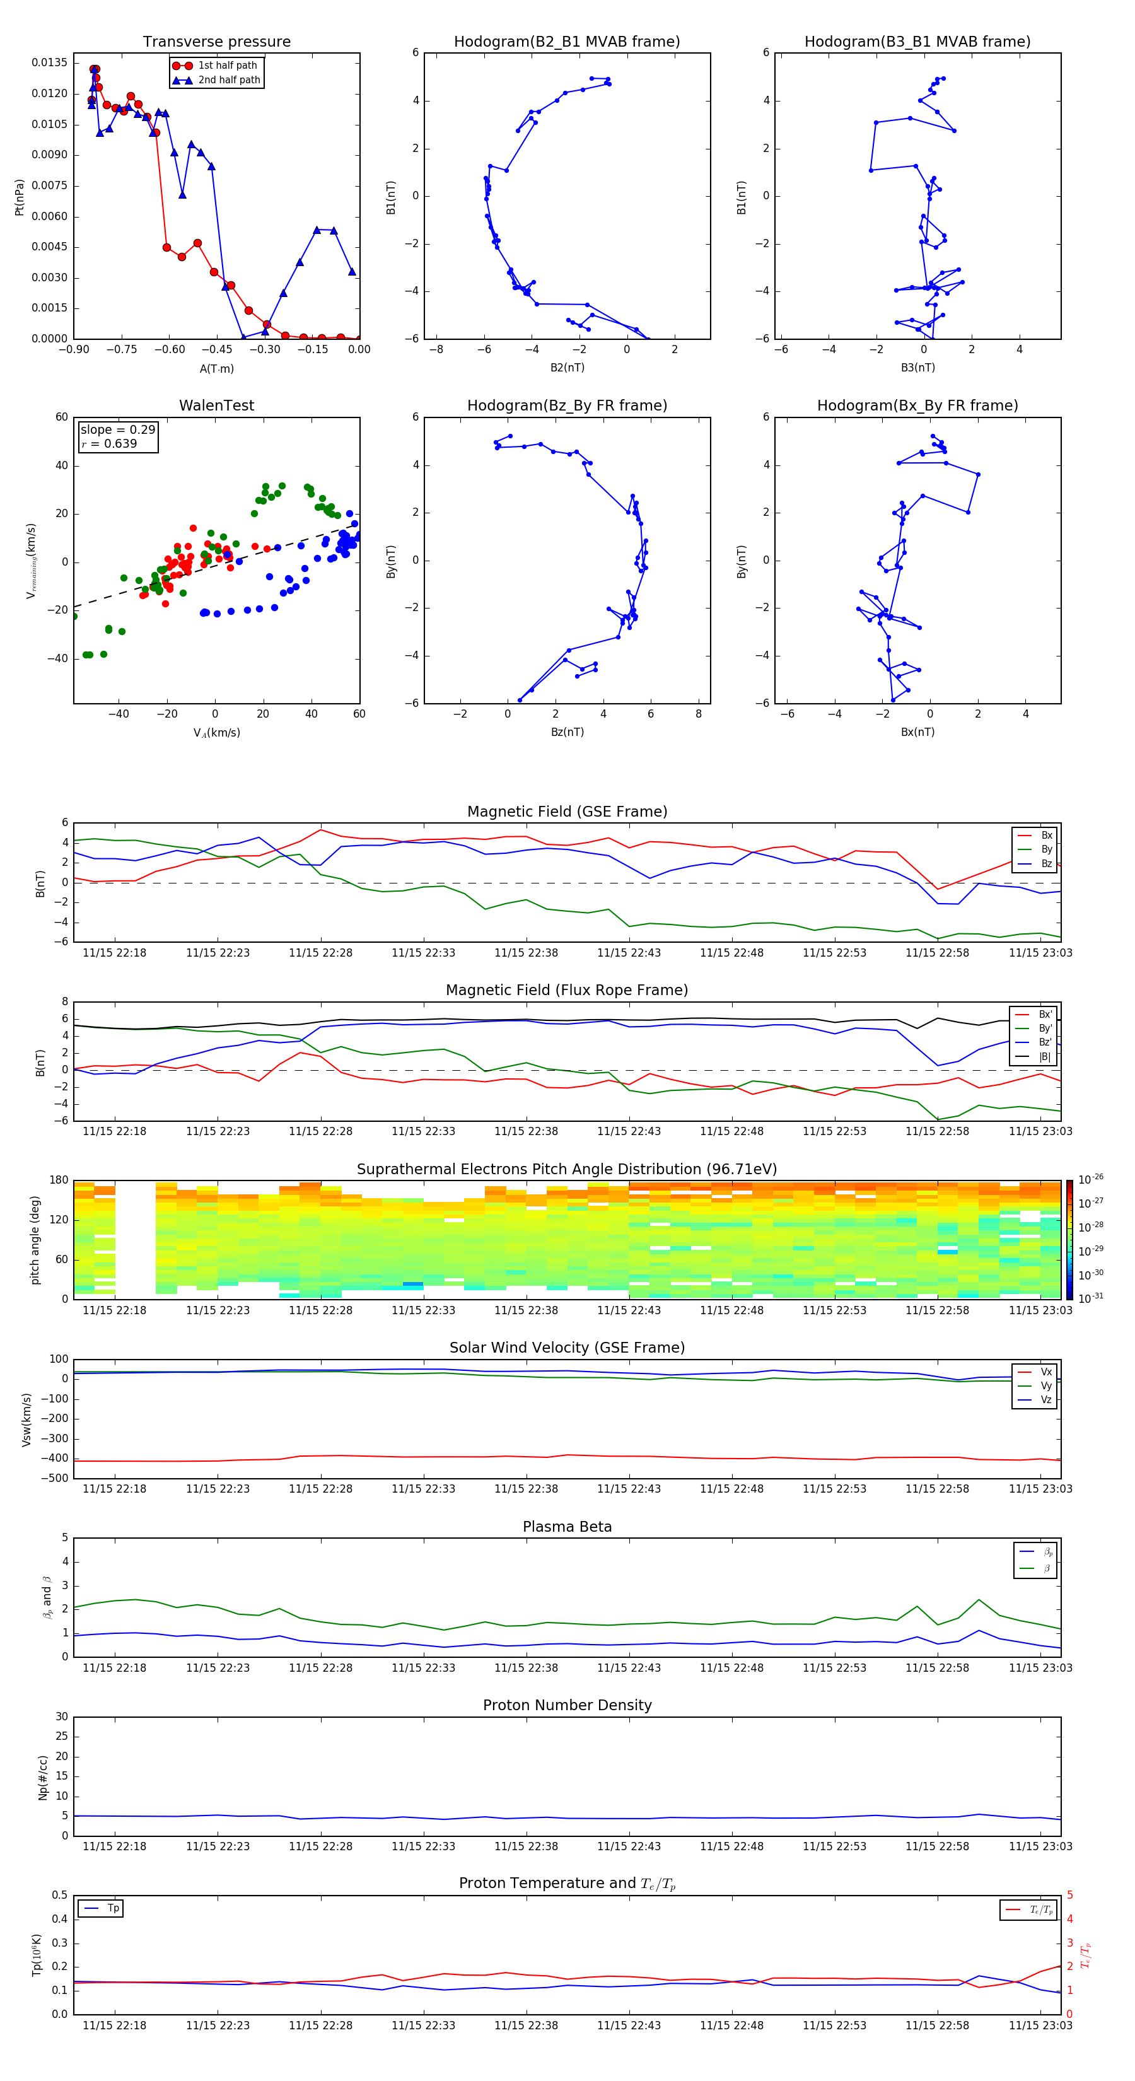Click the By' legend entry in Flux Rope plot
Viewport: 1135px width, 2081px height.
point(1034,1029)
